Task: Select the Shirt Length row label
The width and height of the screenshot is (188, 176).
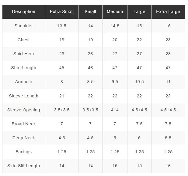Action: pyautogui.click(x=23, y=68)
